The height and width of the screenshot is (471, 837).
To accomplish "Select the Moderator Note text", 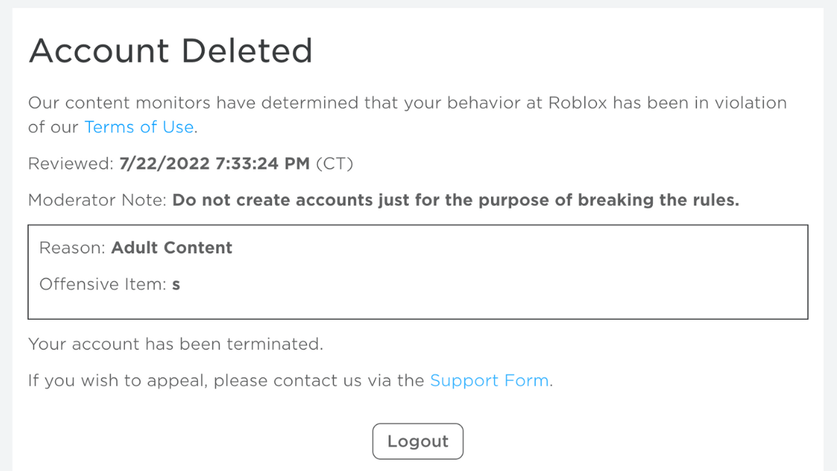I will 98,200.
